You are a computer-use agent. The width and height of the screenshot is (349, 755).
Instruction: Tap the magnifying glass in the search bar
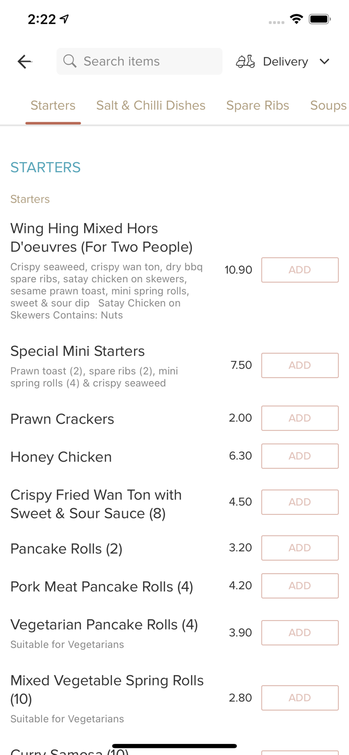(71, 61)
